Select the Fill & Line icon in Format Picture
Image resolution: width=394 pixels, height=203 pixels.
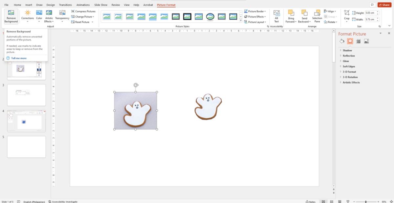click(342, 41)
